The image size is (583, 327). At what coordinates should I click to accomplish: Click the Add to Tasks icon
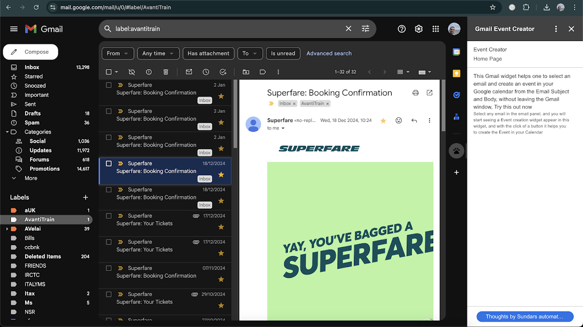(223, 72)
